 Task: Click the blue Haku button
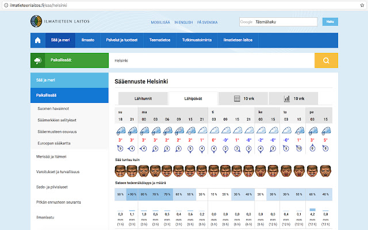tap(330, 22)
